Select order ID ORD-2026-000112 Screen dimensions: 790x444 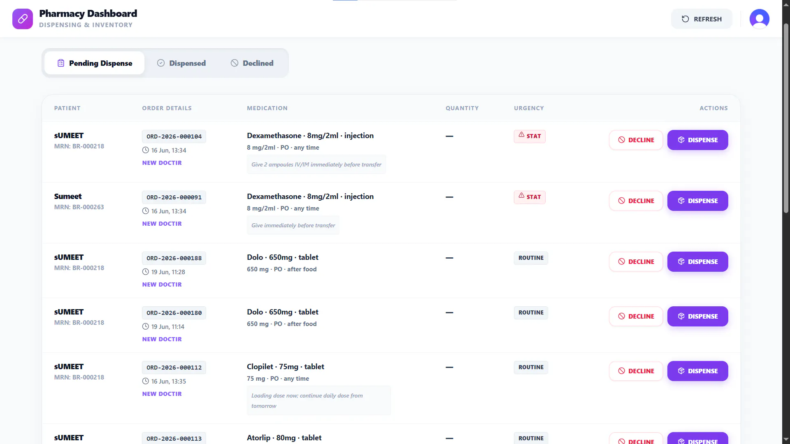(x=174, y=368)
